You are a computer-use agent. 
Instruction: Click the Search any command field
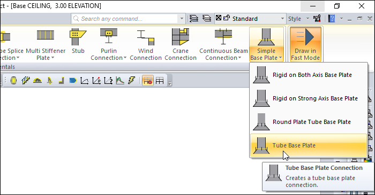click(125, 19)
